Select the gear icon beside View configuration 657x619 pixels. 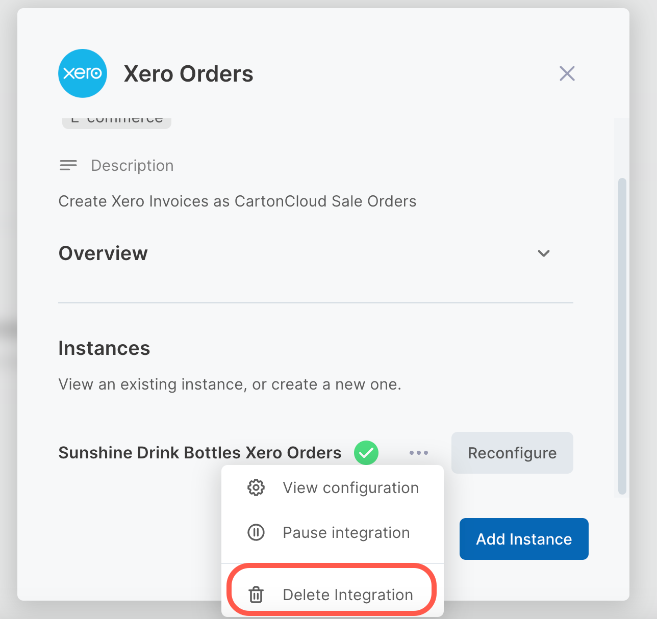pos(255,487)
